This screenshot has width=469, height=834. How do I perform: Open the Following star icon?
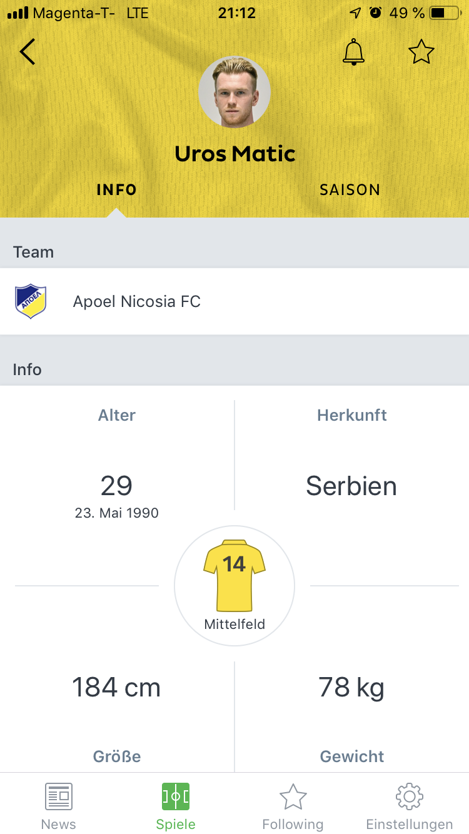point(293,796)
